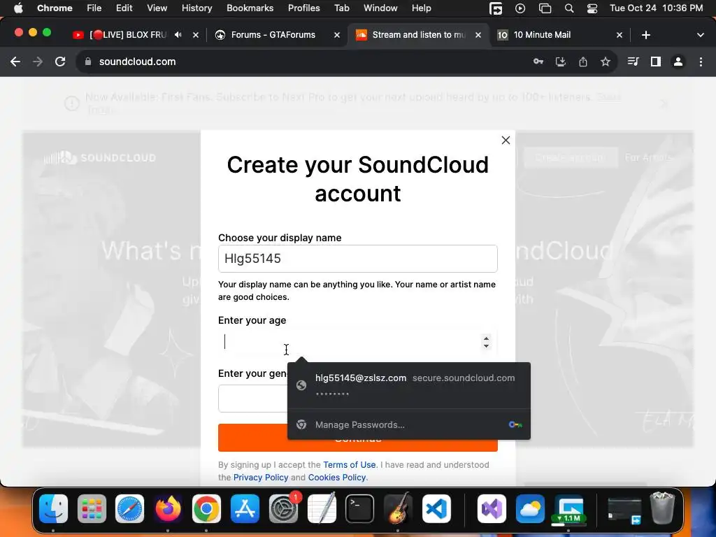Open the media controls icon in toolbar

[x=633, y=62]
